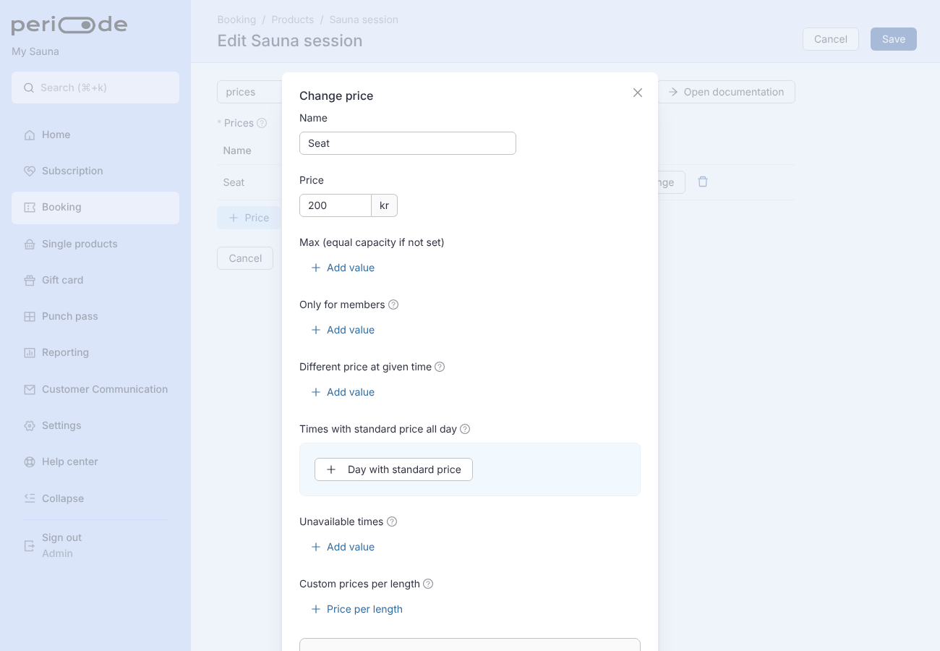Open Reporting section
Screen dimensions: 940x651
[95, 352]
